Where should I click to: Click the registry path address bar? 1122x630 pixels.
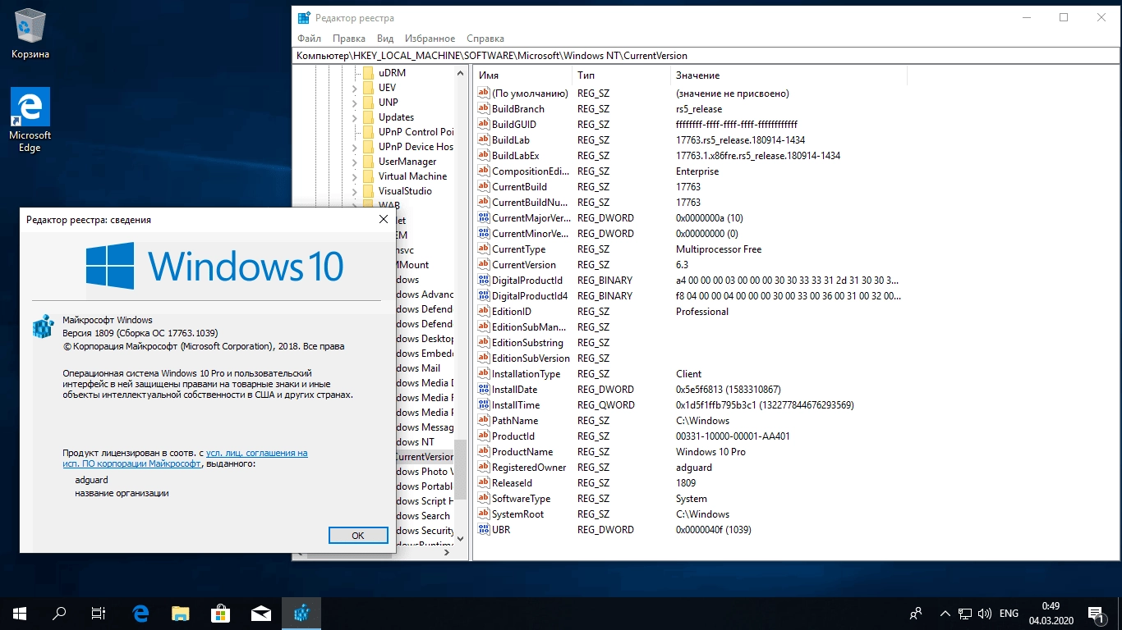tap(706, 56)
